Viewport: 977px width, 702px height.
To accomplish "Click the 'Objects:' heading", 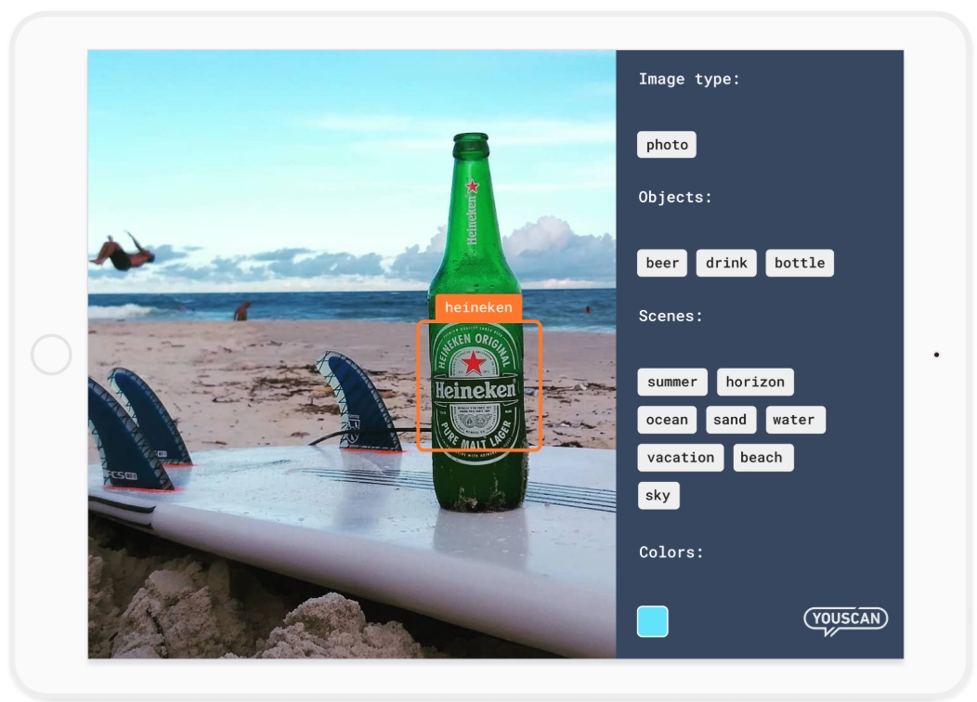I will (675, 198).
